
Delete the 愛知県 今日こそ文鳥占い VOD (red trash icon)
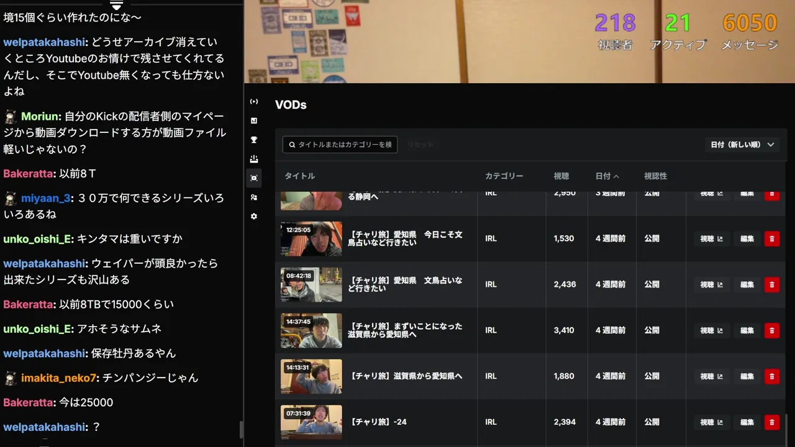[772, 238]
